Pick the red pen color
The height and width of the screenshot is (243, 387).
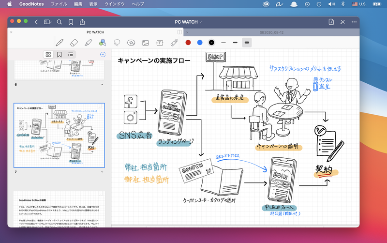coord(188,43)
